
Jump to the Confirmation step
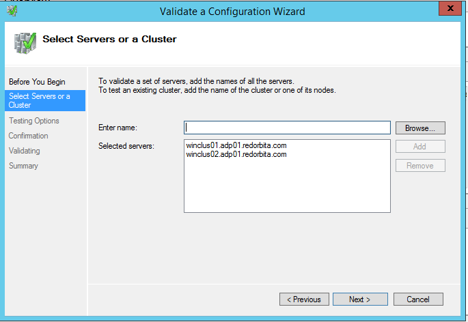[x=29, y=136]
